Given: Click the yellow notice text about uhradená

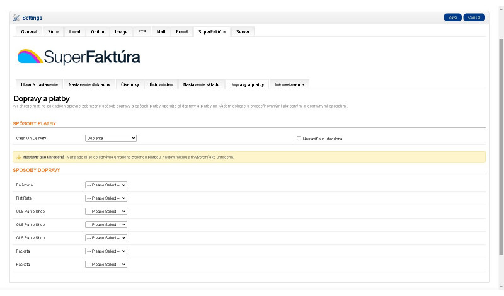Looking at the screenshot, I should click(x=129, y=157).
